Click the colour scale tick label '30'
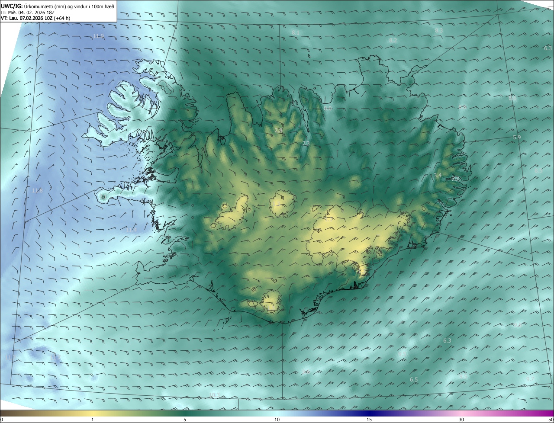The width and height of the screenshot is (554, 423). (x=461, y=420)
